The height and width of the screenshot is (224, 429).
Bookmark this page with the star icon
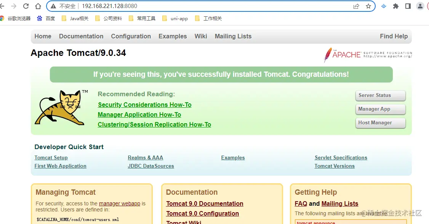coord(368,6)
